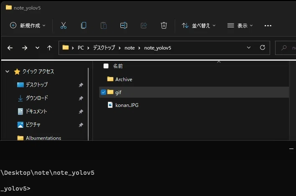This screenshot has width=296, height=196.
Task: Go forward with the right arrow
Action: pos(25,48)
